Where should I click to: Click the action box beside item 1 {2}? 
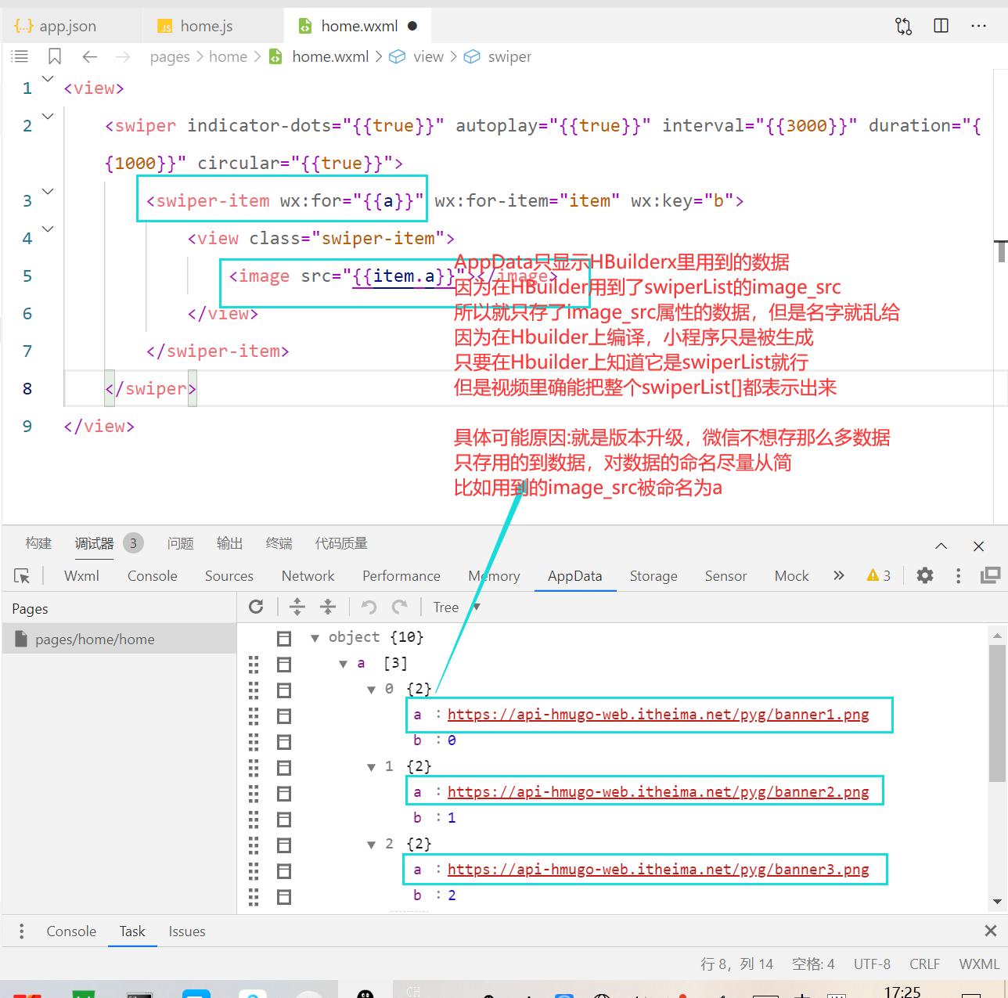[x=284, y=768]
